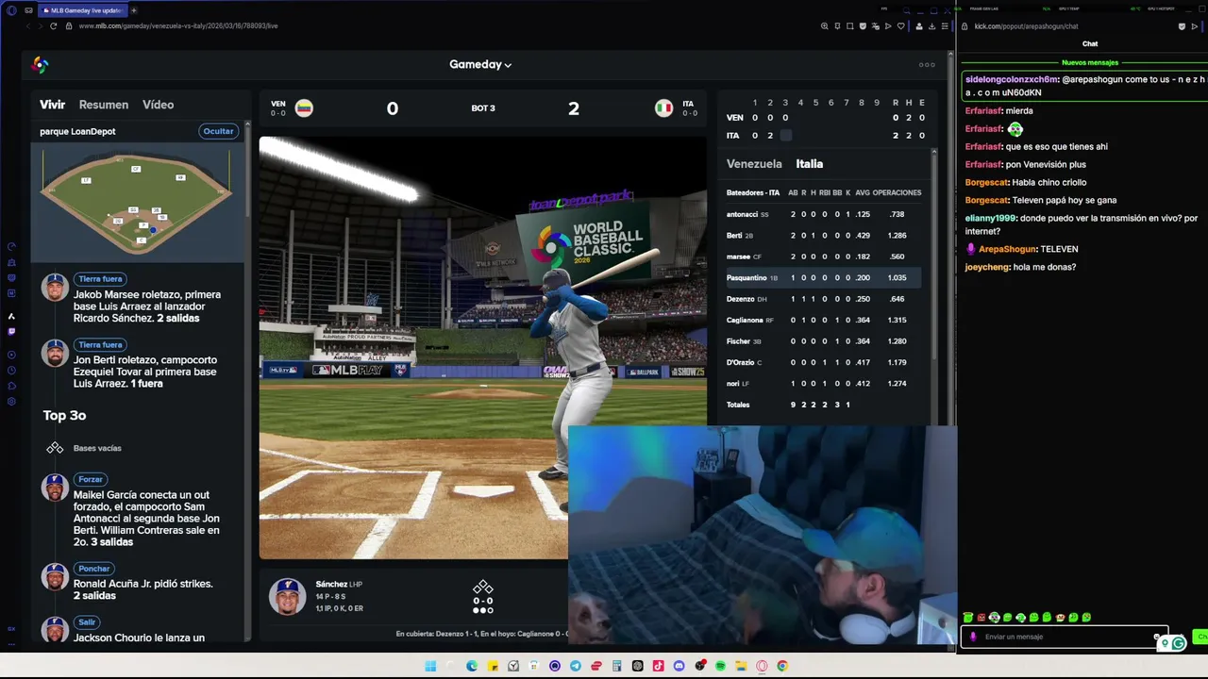Screen dimensions: 1208x679
Task: Click the Salir play tag
Action: tap(87, 622)
